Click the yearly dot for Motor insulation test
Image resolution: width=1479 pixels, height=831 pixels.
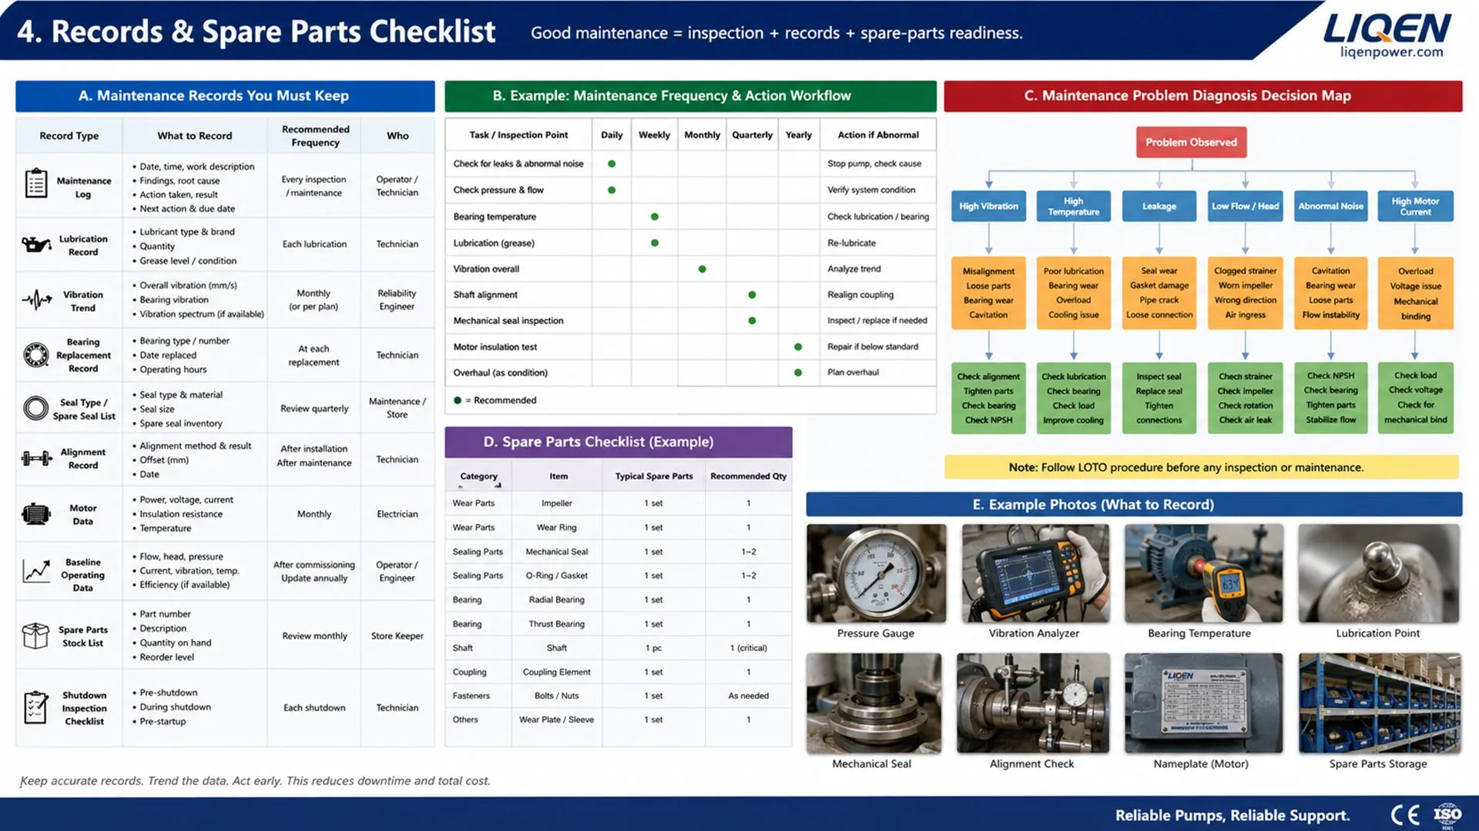[x=798, y=347]
